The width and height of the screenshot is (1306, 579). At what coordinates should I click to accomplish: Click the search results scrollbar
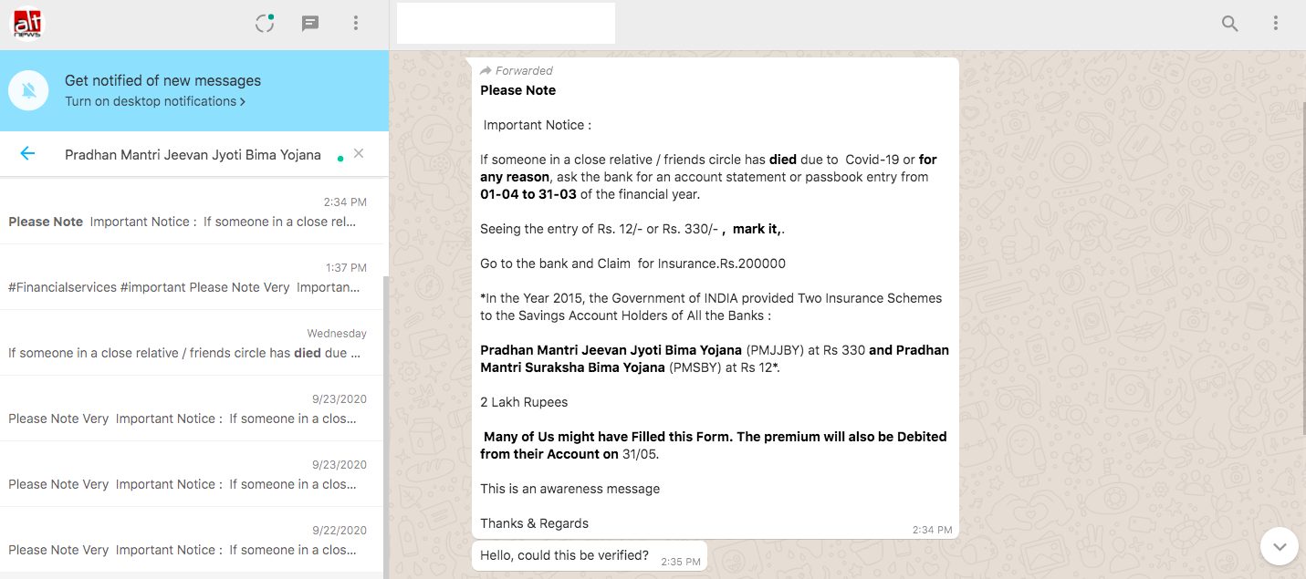coord(386,429)
